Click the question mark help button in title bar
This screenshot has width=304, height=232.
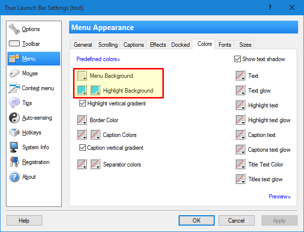269,7
